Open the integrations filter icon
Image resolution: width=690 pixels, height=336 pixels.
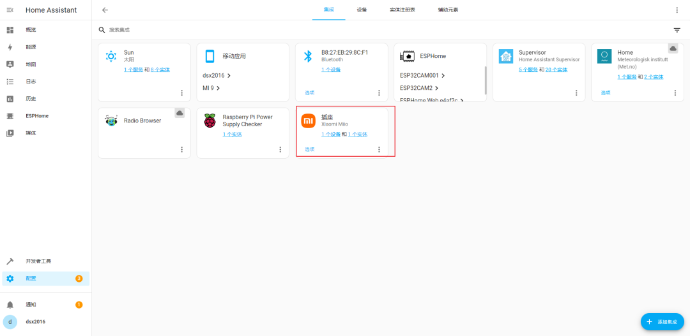point(677,30)
